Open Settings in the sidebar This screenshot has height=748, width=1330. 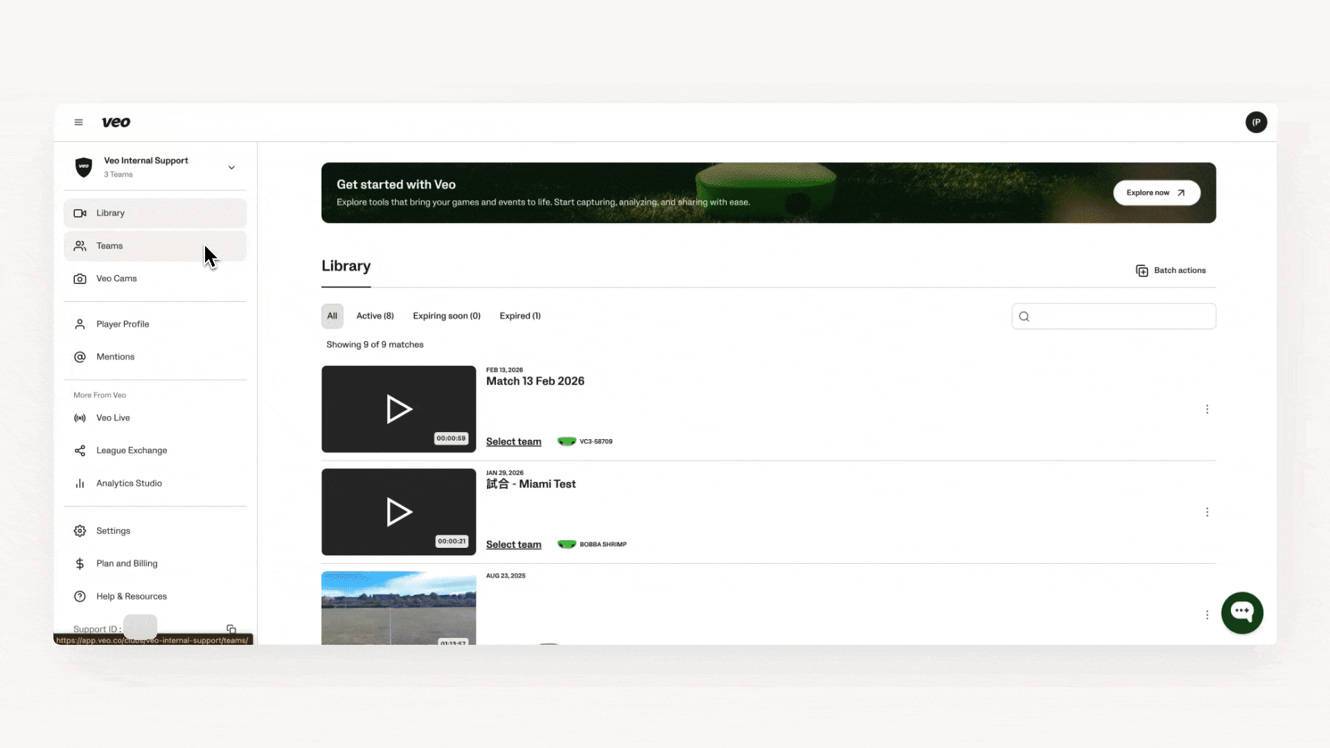click(x=155, y=531)
